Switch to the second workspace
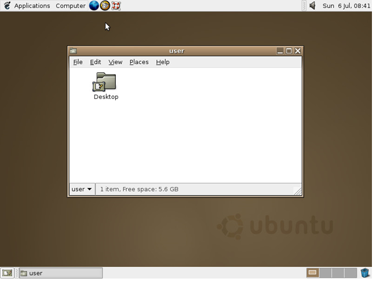Image resolution: width=376 pixels, height=282 pixels. coord(326,273)
